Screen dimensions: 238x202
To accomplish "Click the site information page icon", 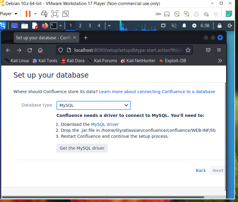I will pyautogui.click(x=69, y=50).
